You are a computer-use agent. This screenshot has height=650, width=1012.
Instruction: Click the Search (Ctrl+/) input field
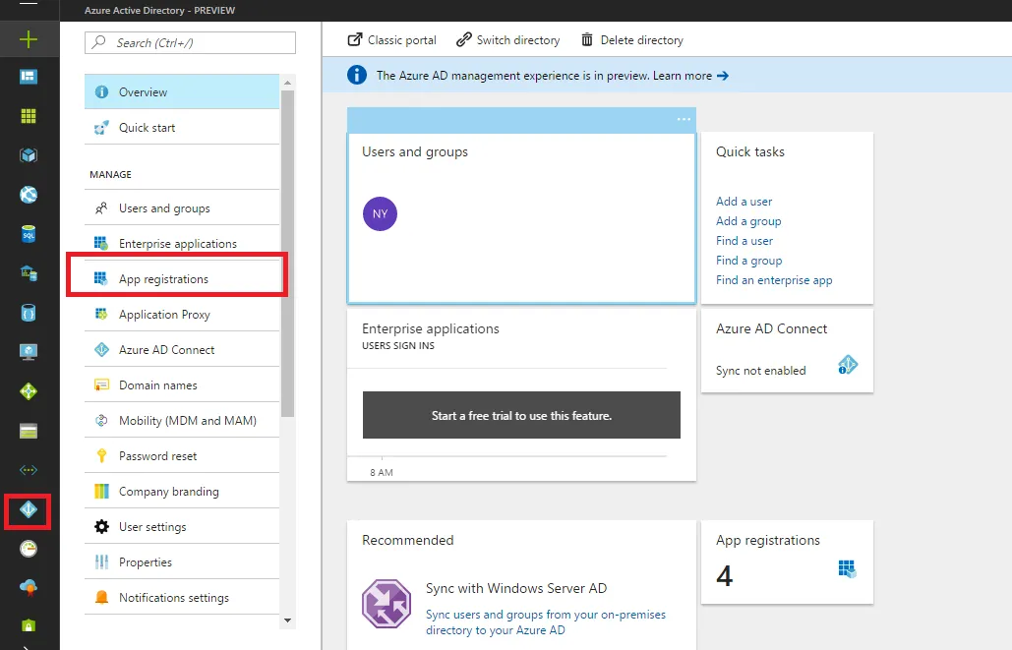click(190, 42)
